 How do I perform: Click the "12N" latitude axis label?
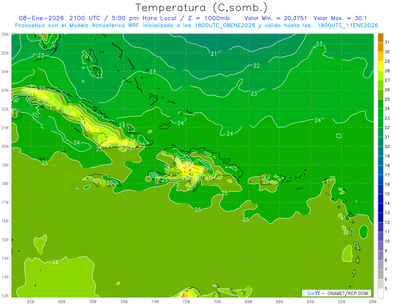(5, 295)
